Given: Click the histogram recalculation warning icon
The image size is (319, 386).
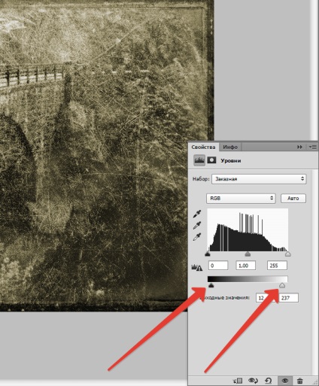Looking at the screenshot, I should click(197, 267).
